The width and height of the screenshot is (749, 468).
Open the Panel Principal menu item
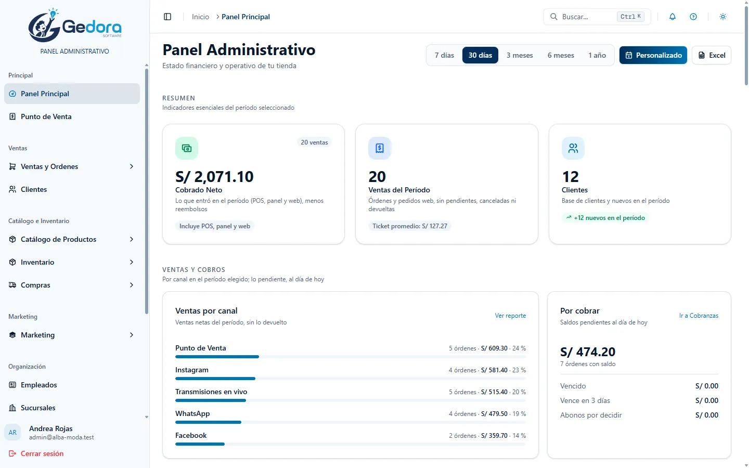click(x=72, y=94)
